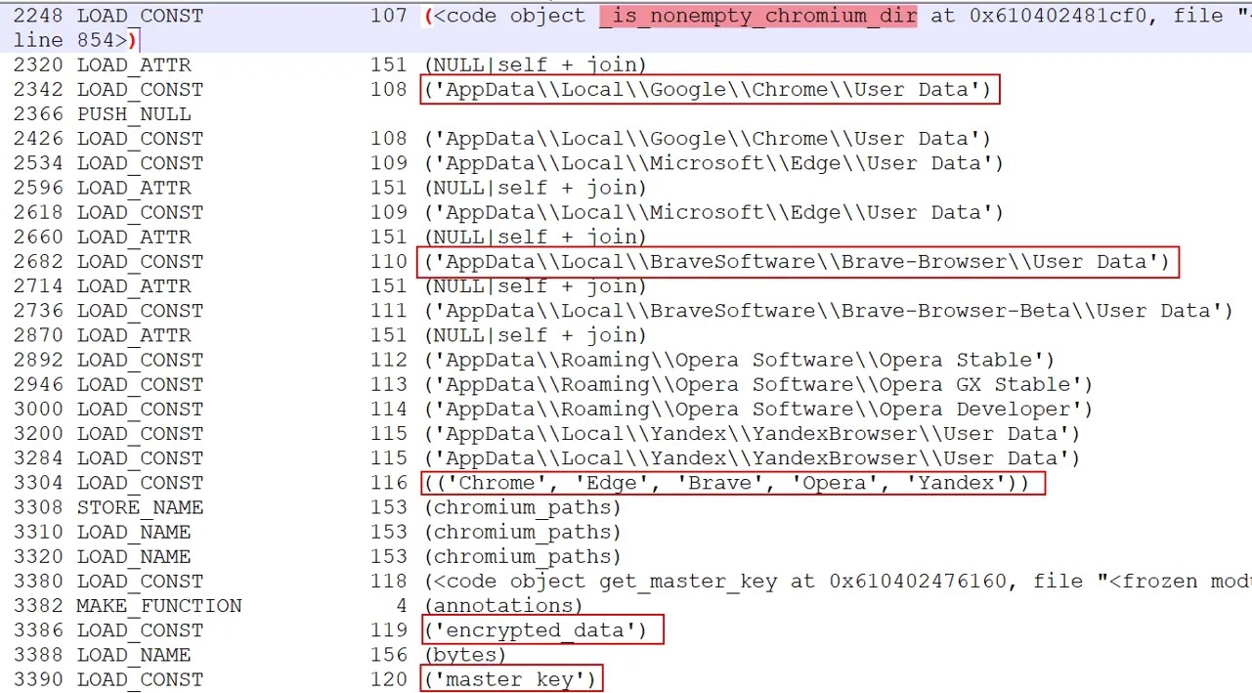Click the MAKE_FUNCTION opcode at offset 3382

159,605
